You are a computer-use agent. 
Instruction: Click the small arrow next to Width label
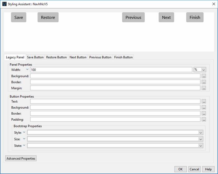click(27, 70)
